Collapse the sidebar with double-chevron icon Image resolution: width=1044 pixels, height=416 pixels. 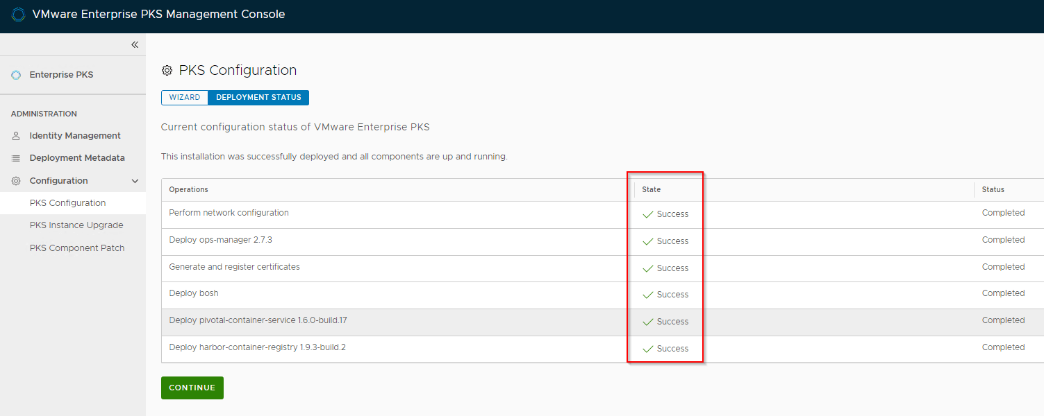[135, 44]
